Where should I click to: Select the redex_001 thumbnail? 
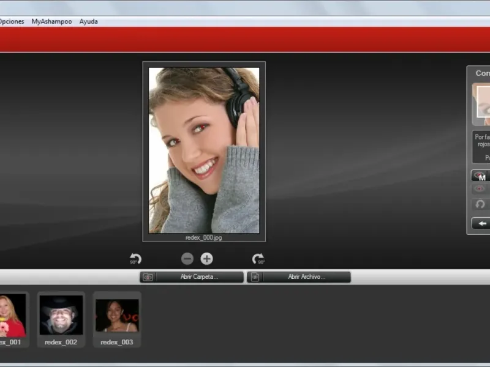[12, 315]
